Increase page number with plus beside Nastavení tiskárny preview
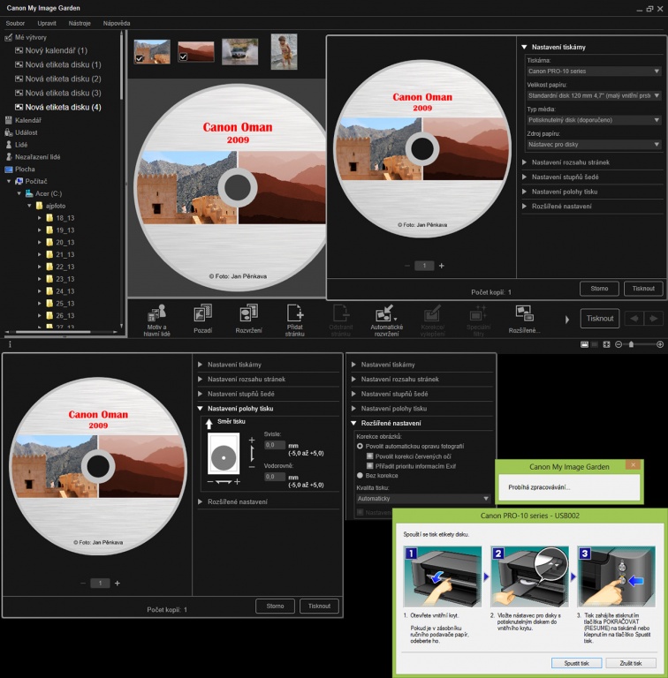Screen dimensions: 668x678 coord(441,266)
